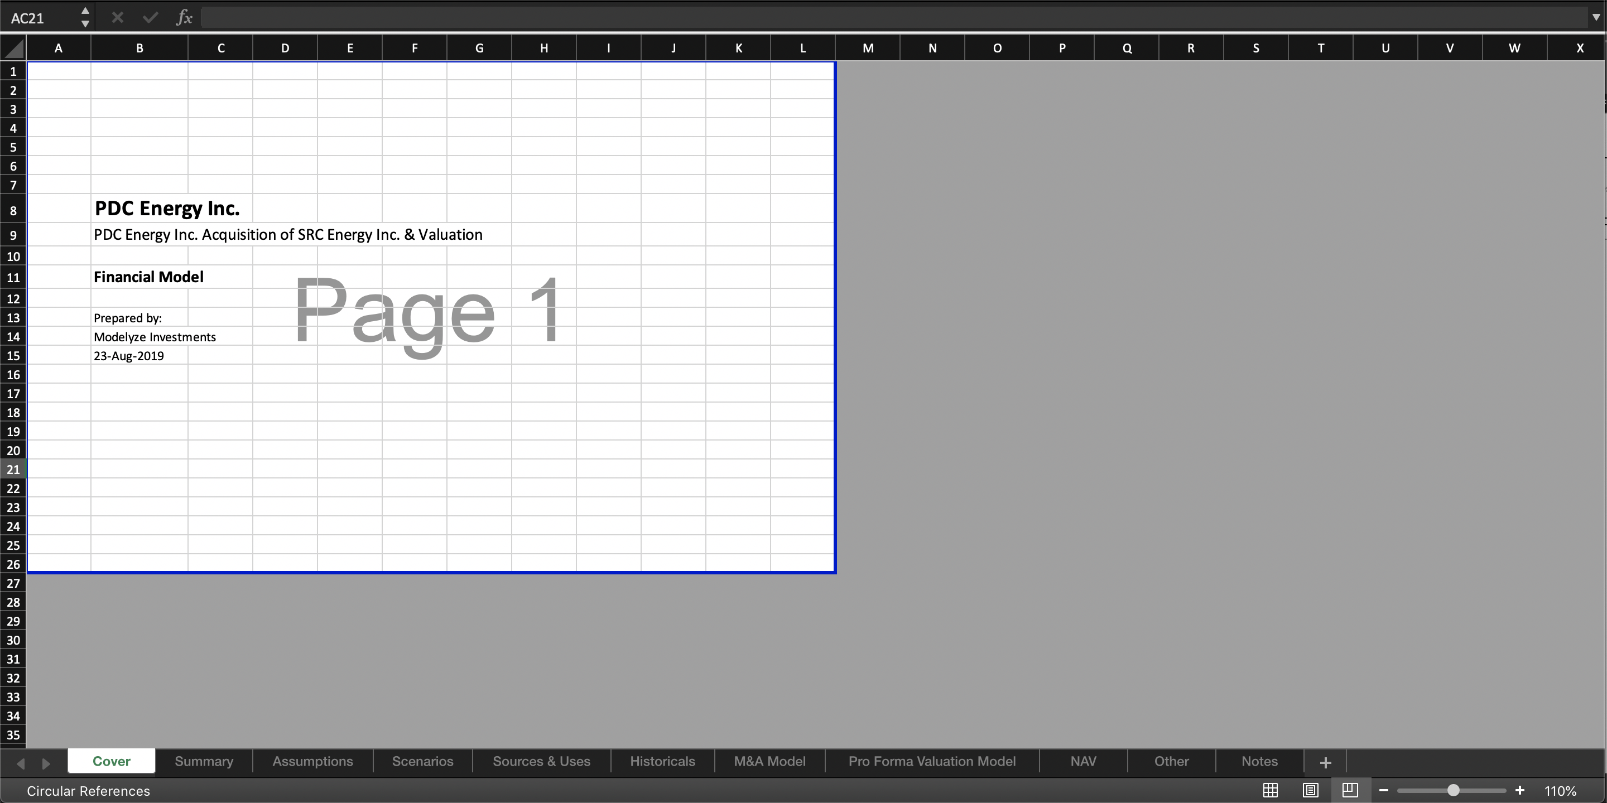This screenshot has width=1607, height=803.
Task: Select column A header
Action: pyautogui.click(x=59, y=48)
